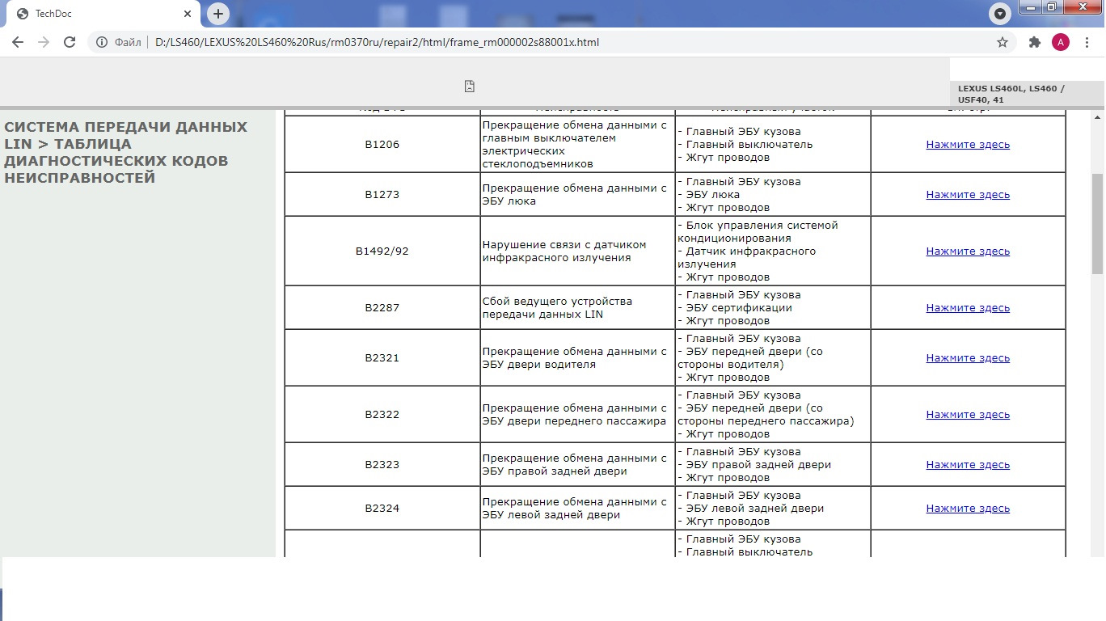This screenshot has width=1106, height=621.
Task: Click the text "- ЭБУ левой задней двери" in the parts column
Action: coord(751,509)
